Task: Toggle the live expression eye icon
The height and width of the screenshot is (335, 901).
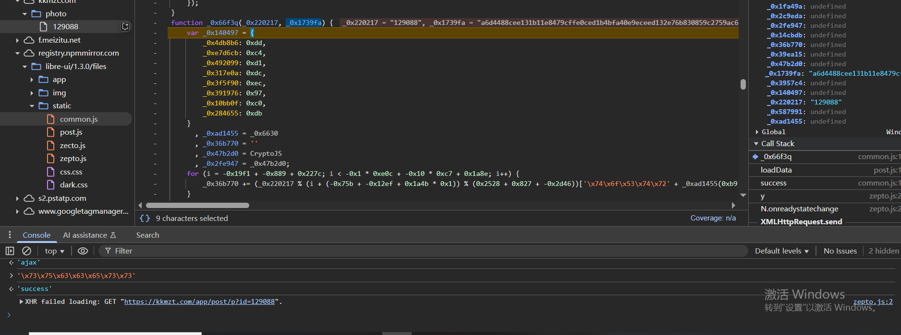Action: point(83,251)
